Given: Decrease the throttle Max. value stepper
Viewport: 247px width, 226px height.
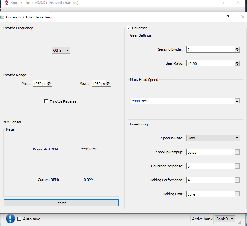Looking at the screenshot, I should pyautogui.click(x=108, y=85).
